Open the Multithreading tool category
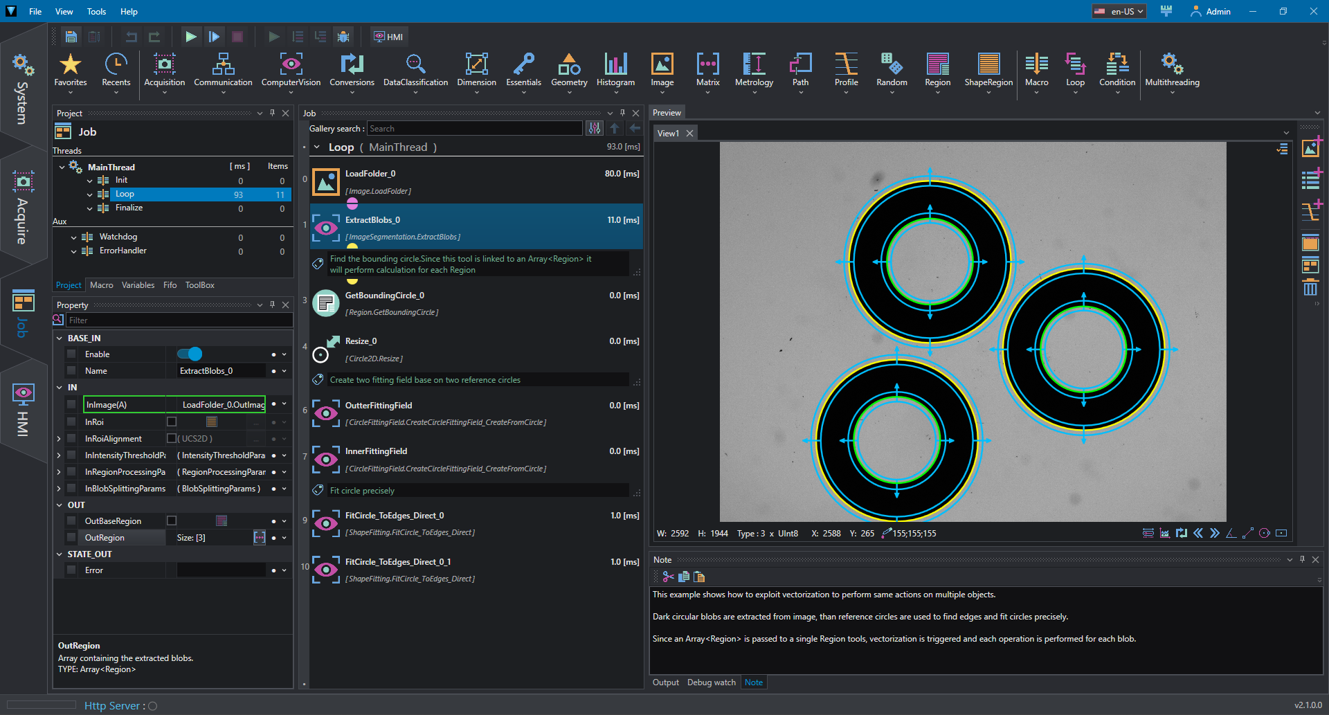The width and height of the screenshot is (1329, 715). 1172,71
